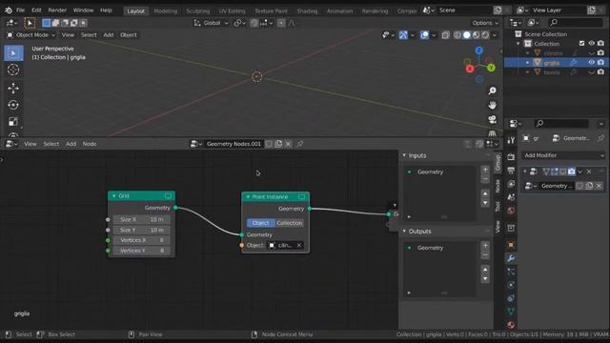Open the Object properties tab
610x343 pixels.
[x=511, y=245]
